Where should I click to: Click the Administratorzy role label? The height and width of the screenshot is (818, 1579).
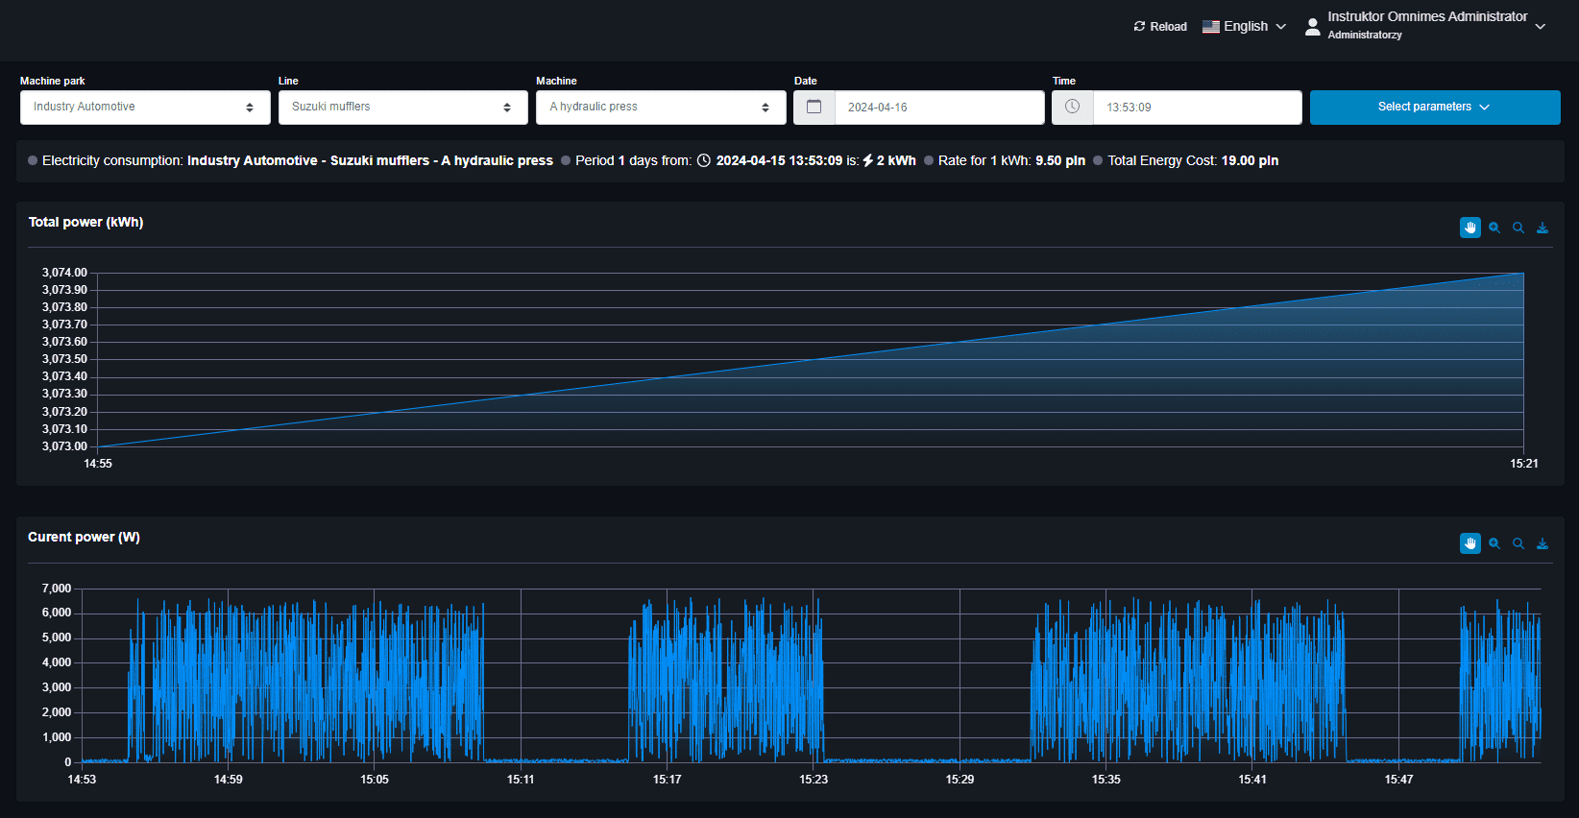click(1365, 35)
